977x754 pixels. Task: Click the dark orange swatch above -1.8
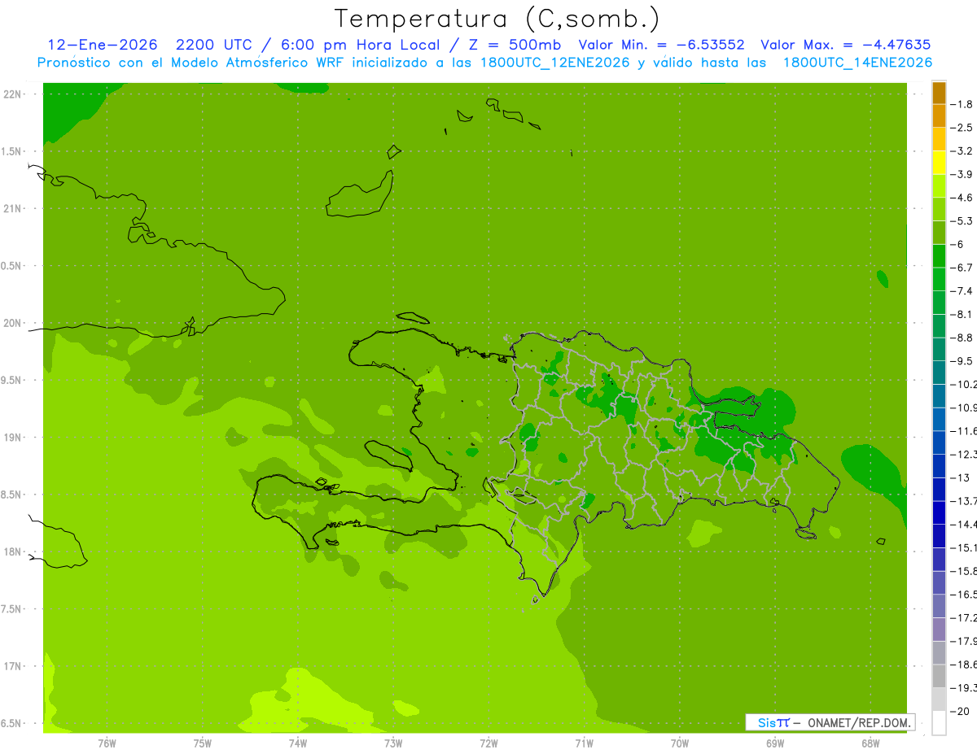[939, 93]
